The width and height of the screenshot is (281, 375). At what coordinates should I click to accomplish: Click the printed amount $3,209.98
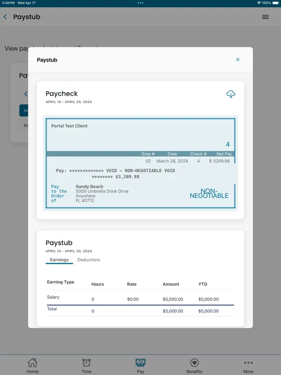coord(127,177)
